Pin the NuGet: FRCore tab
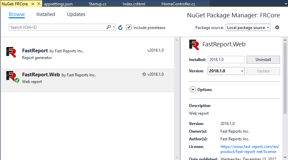The image size is (288, 160). pos(33,4)
